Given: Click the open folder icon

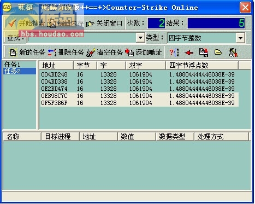Looking at the screenshot, I should [218, 53].
